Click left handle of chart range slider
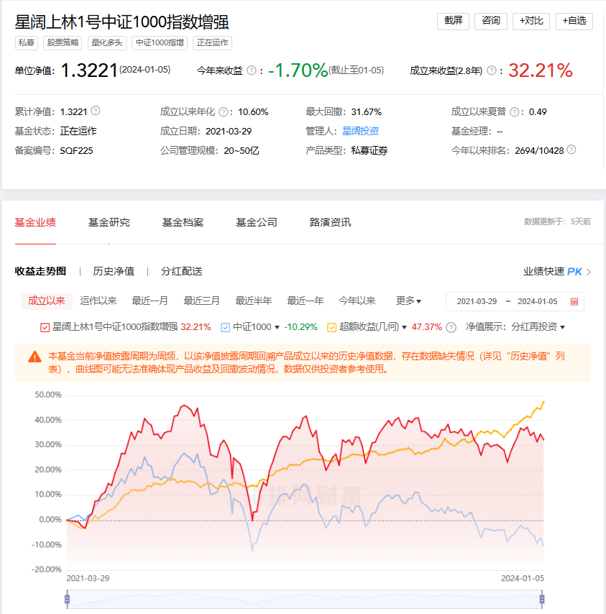The height and width of the screenshot is (614, 606). pyautogui.click(x=68, y=599)
